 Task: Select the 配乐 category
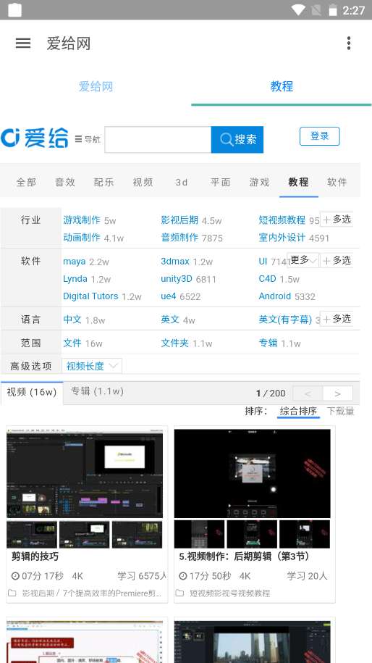coord(104,183)
